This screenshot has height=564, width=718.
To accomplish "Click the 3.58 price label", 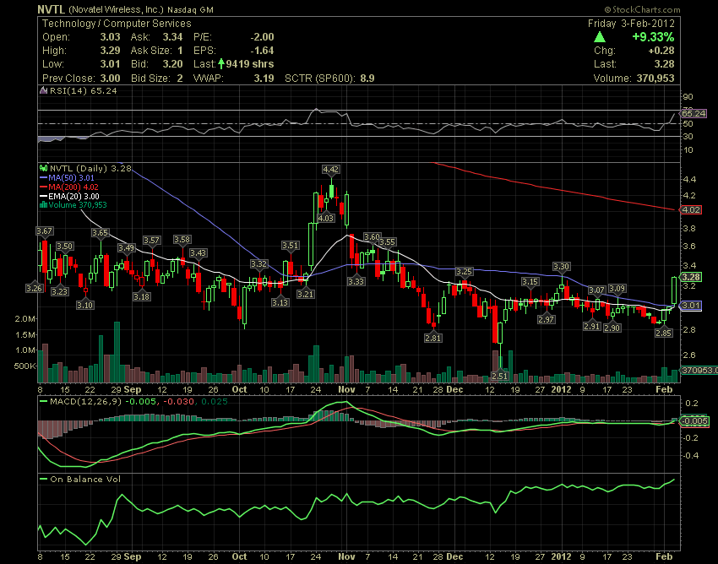I will [182, 240].
